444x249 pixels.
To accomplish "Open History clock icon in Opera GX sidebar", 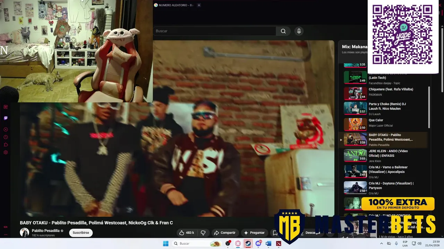I will click(x=6, y=137).
